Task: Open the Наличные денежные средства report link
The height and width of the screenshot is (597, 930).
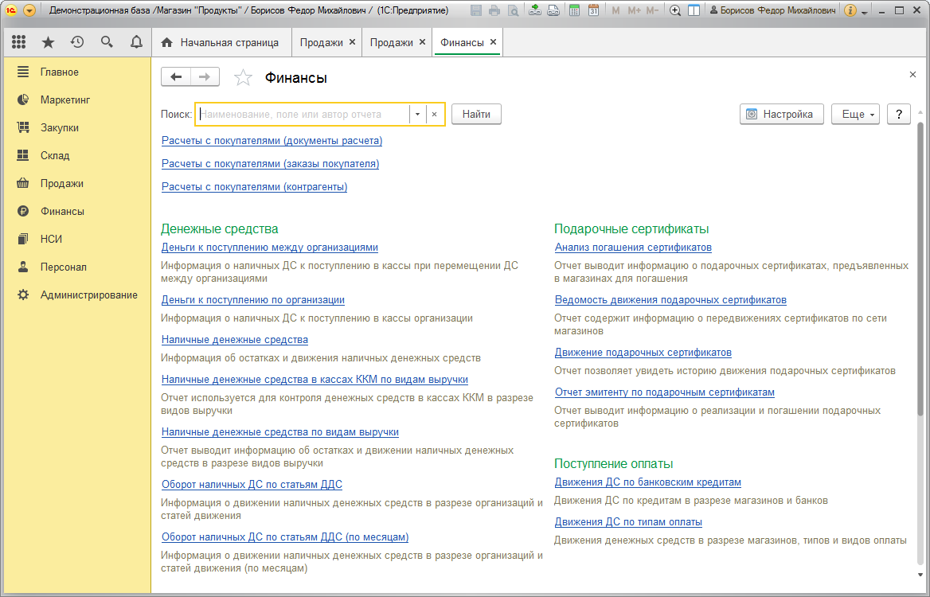Action: pyautogui.click(x=235, y=340)
